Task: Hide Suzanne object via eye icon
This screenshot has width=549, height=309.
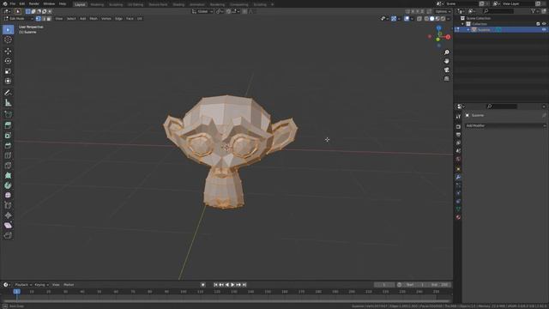Action: tap(544, 30)
